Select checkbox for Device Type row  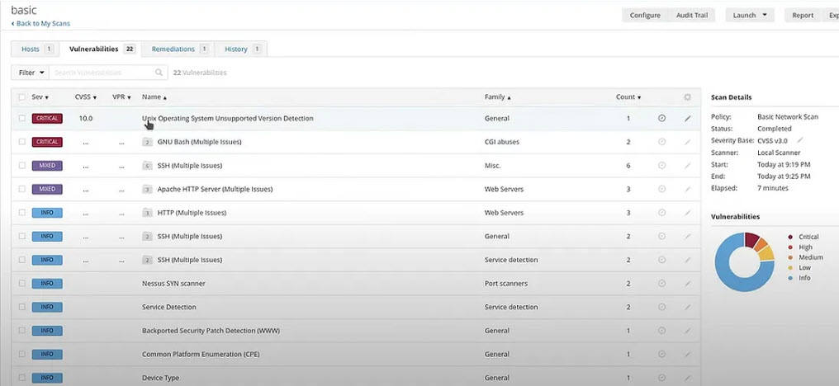pos(22,378)
